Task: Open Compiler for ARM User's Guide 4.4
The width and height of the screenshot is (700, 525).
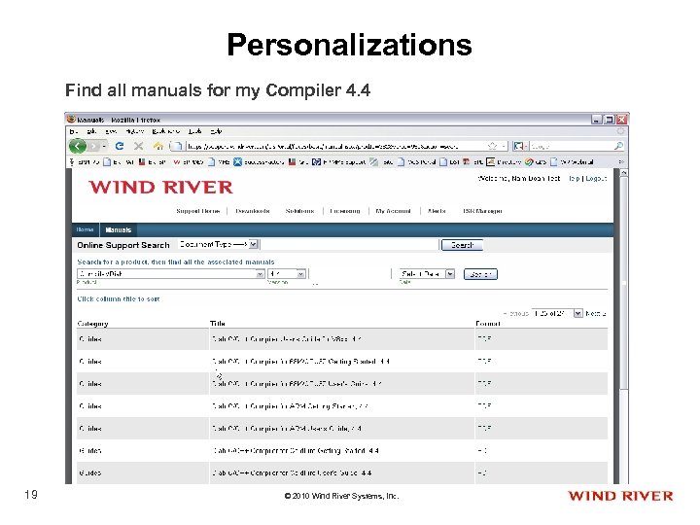Action: pyautogui.click(x=287, y=428)
